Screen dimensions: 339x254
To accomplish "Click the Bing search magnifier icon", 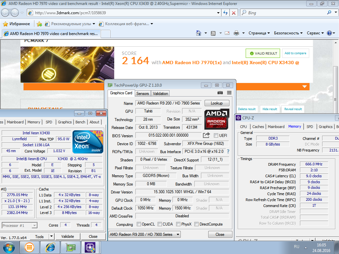I will [329, 13].
